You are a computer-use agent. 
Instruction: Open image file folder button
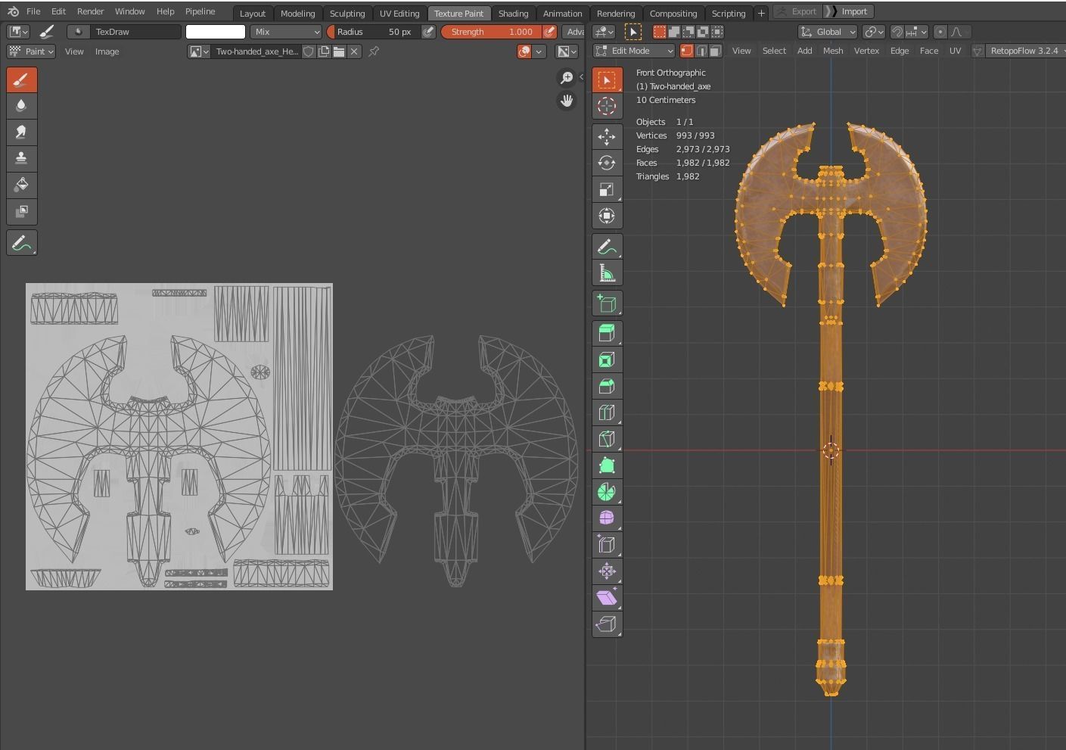tap(339, 51)
